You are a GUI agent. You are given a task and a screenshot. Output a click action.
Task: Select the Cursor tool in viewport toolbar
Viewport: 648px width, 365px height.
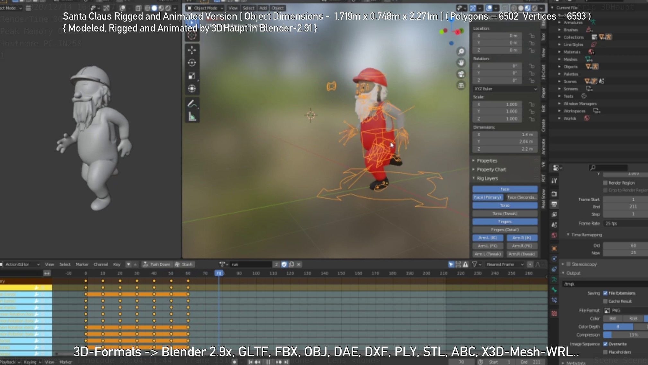tap(192, 35)
